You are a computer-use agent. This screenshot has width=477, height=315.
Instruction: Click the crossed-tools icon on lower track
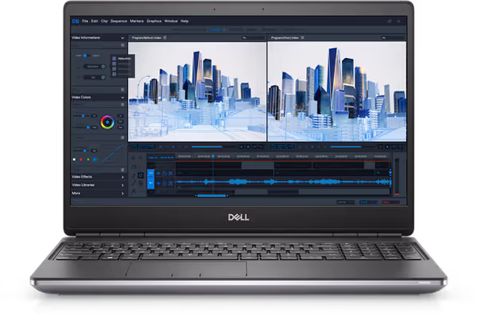tap(171, 183)
